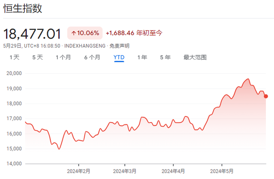Click the 10.06% change badge
This screenshot has width=274, height=179.
click(x=85, y=33)
